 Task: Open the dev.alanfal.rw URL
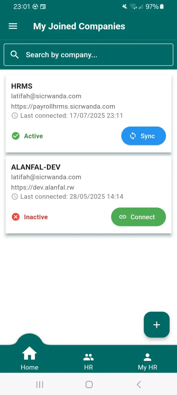click(43, 187)
